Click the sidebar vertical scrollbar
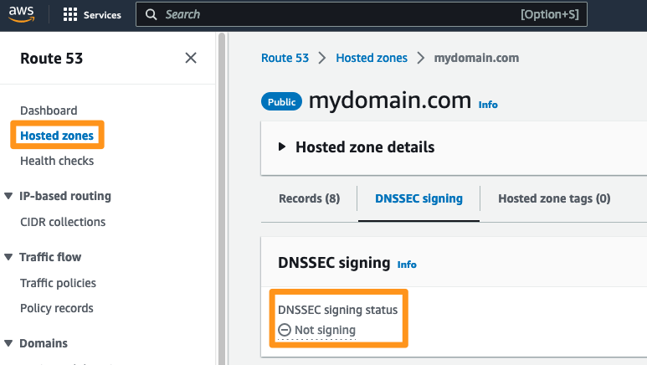Screen dimensions: 647x365 click(x=222, y=198)
